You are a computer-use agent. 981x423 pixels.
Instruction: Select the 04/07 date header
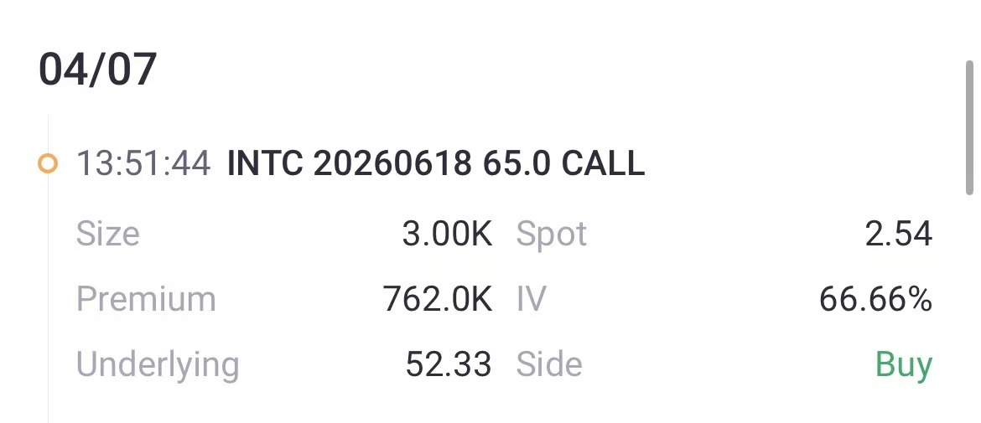pyautogui.click(x=97, y=70)
